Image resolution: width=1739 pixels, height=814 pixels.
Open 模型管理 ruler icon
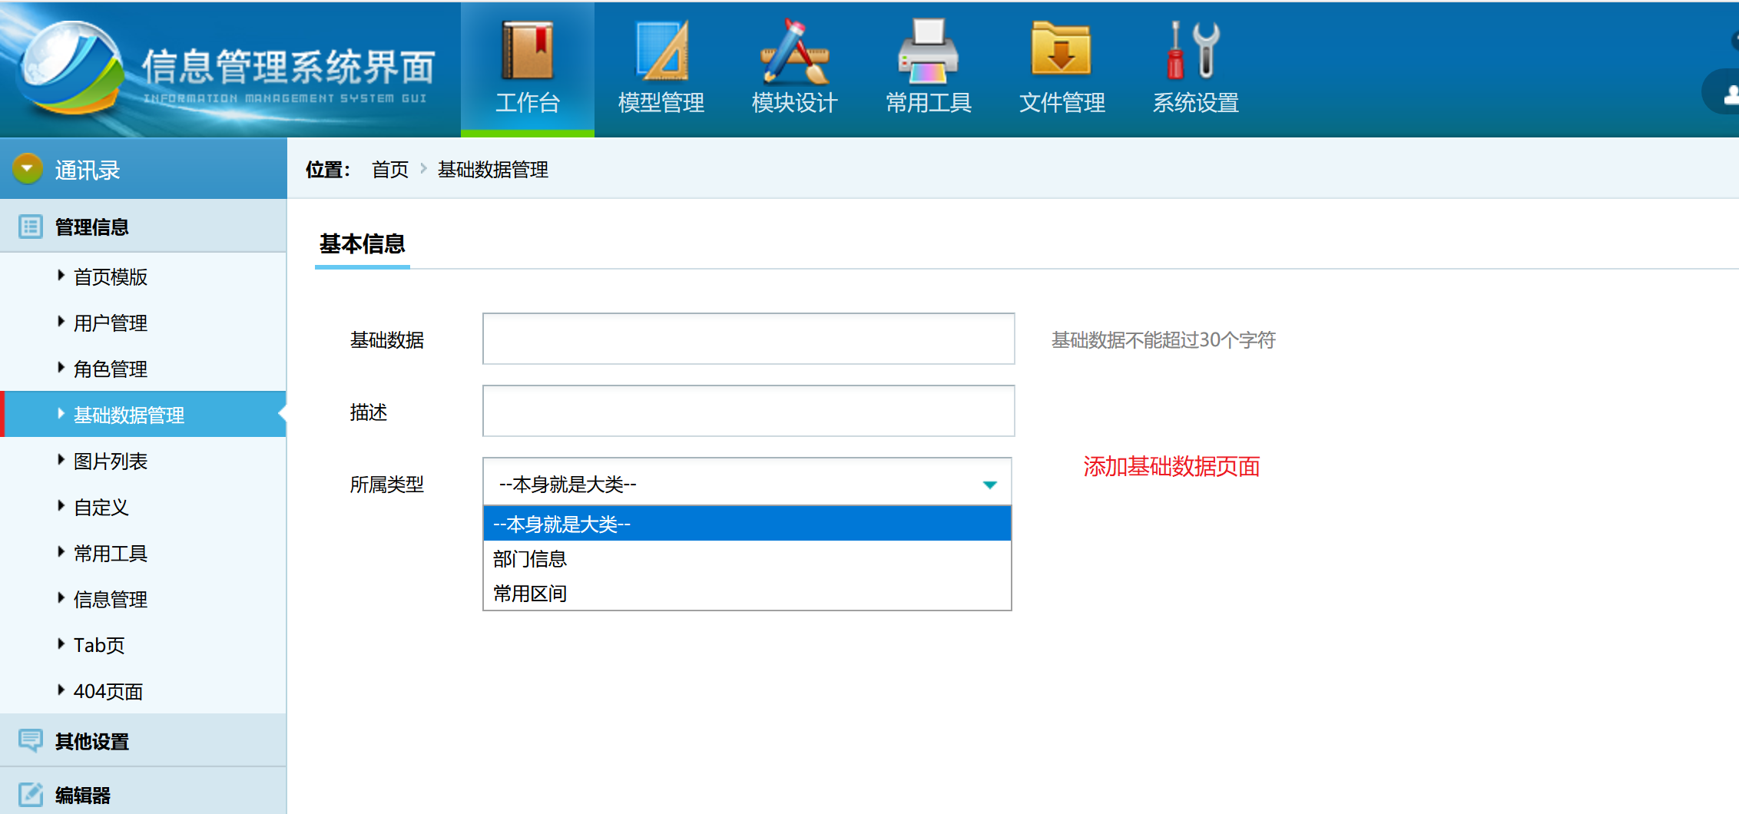pos(661,50)
